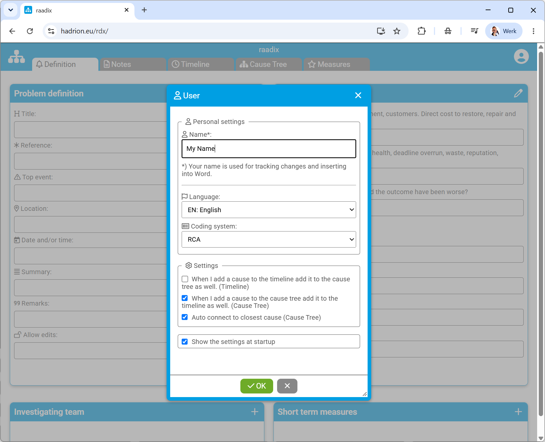
Task: Confirm settings with the green OK button
Action: click(257, 386)
